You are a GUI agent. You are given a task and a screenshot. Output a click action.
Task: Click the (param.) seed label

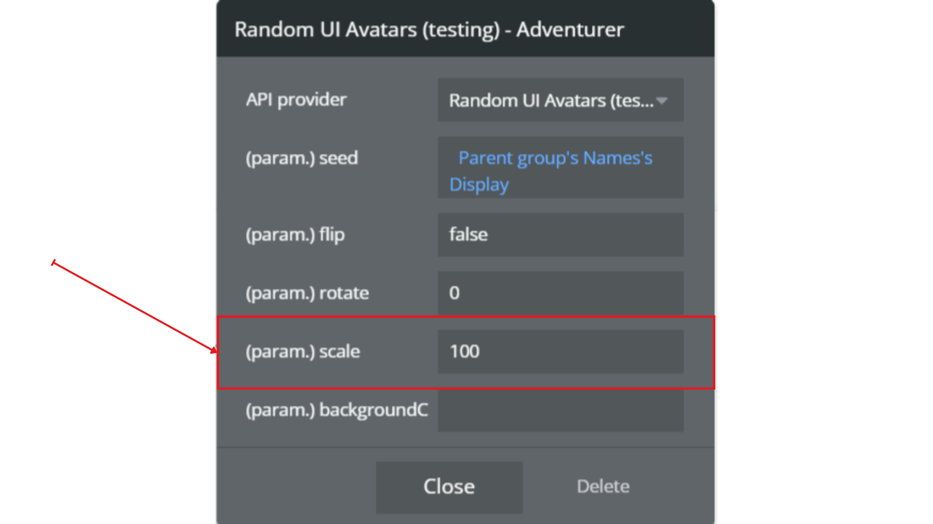click(x=302, y=158)
